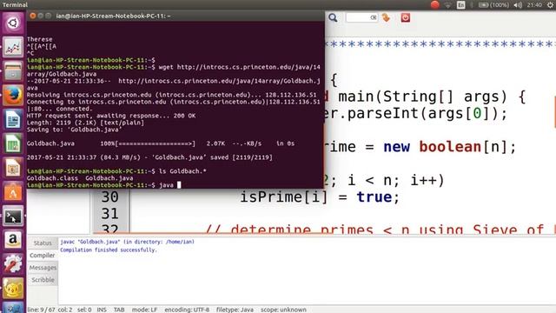
Task: Click Geany jump-to-line arrow icon
Action: [386, 17]
